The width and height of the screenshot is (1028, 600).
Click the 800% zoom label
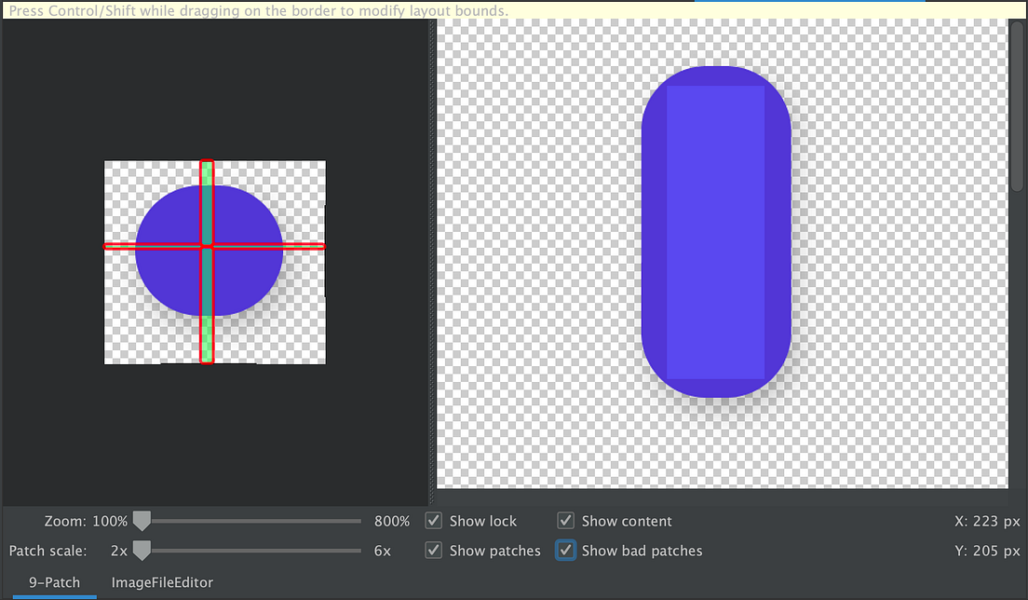[x=392, y=521]
